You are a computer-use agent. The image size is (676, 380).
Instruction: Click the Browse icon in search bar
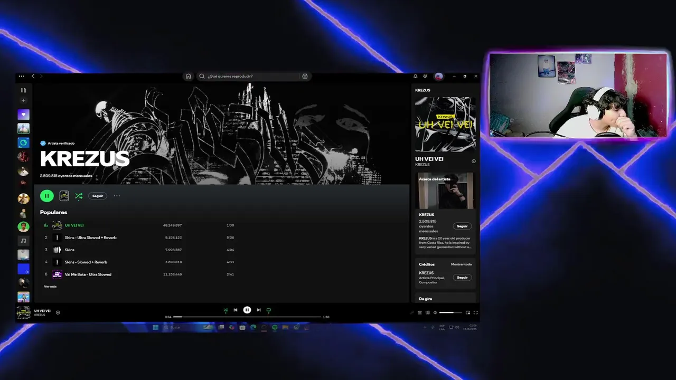(x=305, y=76)
